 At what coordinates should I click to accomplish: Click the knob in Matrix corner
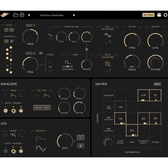[x=108, y=142]
